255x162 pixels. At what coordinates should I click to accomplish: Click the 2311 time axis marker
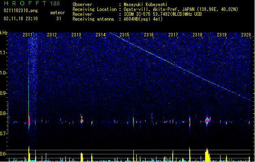coord(28,34)
